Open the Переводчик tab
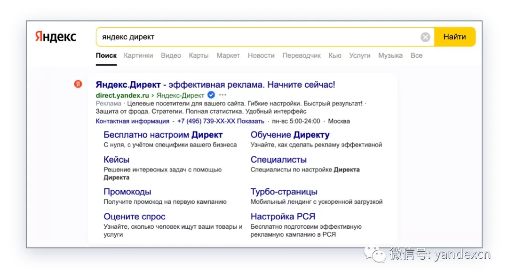The image size is (508, 278). pyautogui.click(x=302, y=55)
